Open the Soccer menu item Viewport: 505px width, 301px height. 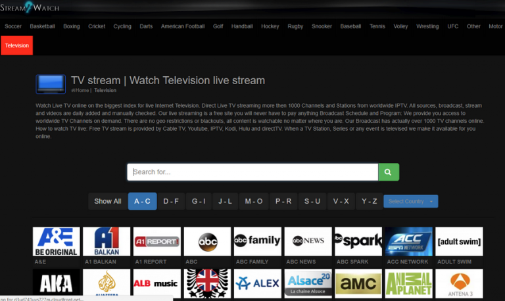pos(13,26)
